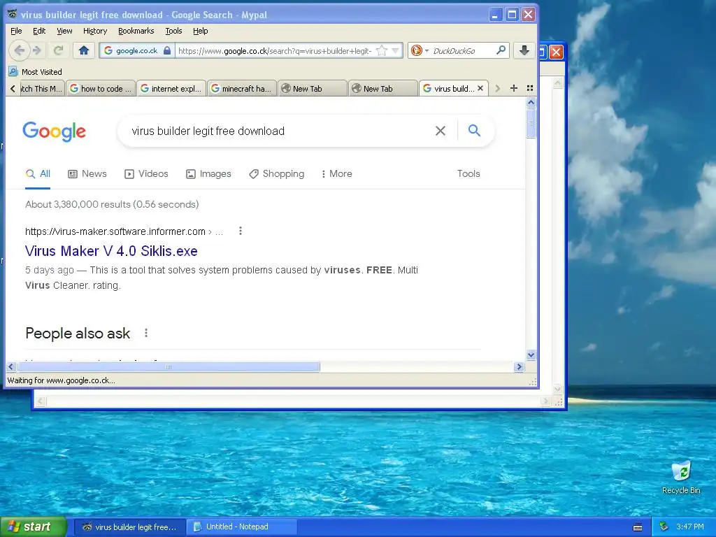Click the horizontal scrollbar right arrow
716x537 pixels.
[519, 366]
